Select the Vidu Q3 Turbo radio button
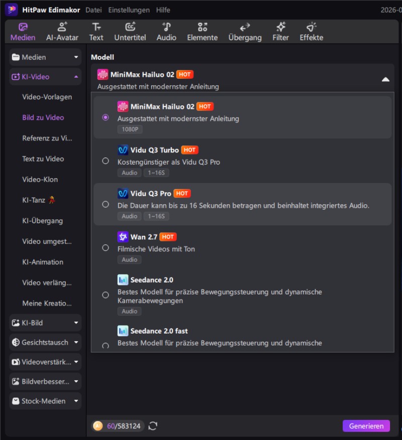 (106, 161)
